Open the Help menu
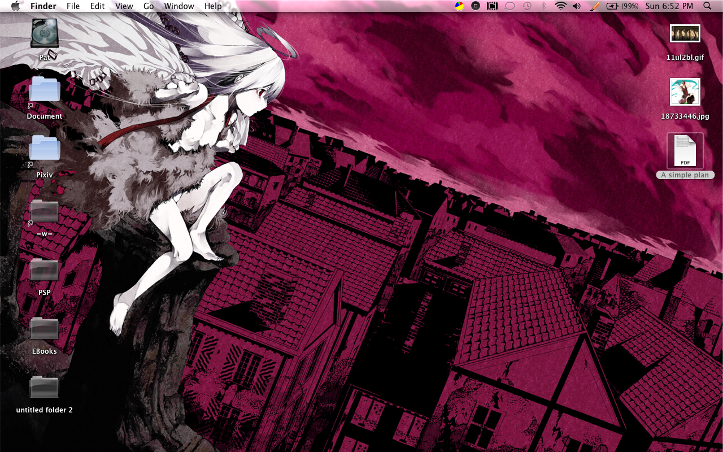 213,6
